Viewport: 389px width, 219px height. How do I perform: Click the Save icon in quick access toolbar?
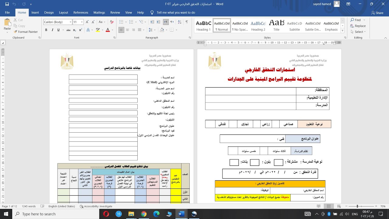(7, 4)
